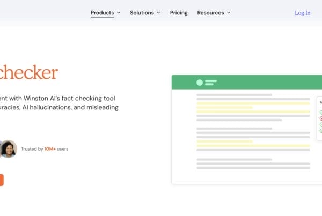
Task: Click the white lines icon in green header
Action: click(x=210, y=83)
